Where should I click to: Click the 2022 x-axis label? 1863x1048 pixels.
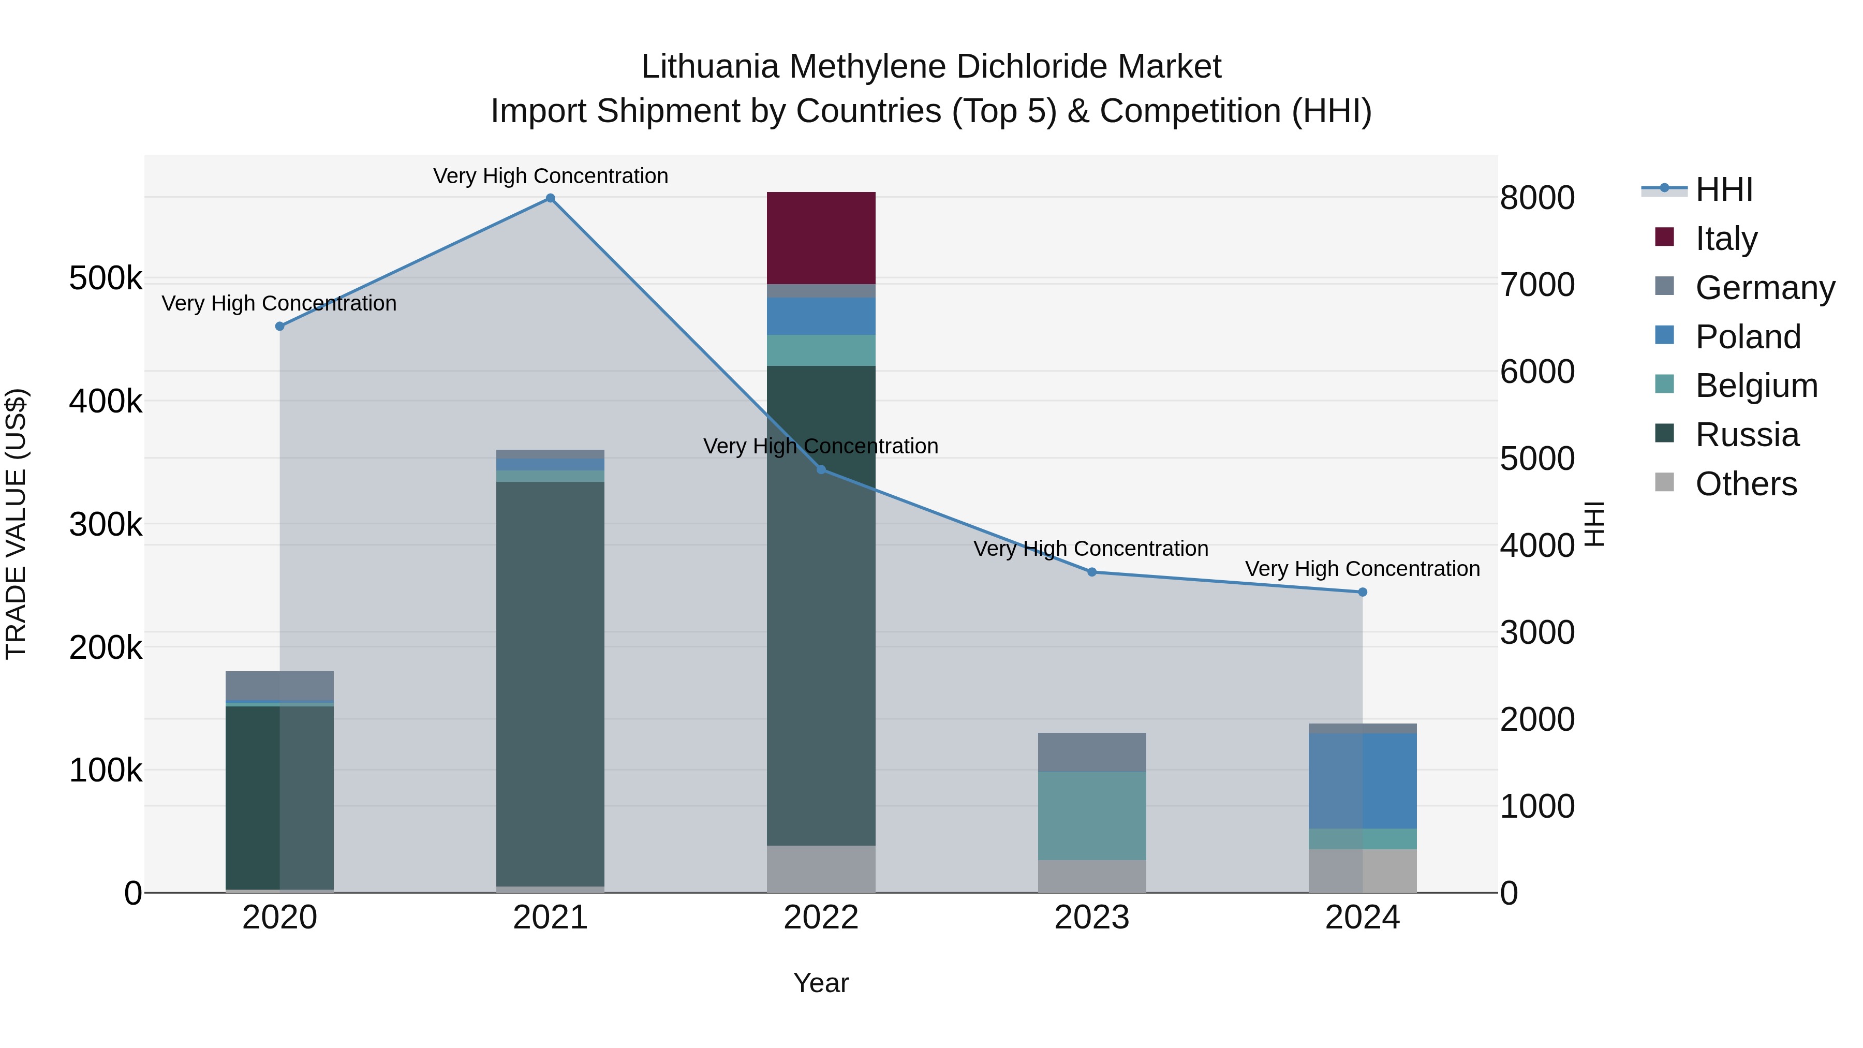(822, 918)
